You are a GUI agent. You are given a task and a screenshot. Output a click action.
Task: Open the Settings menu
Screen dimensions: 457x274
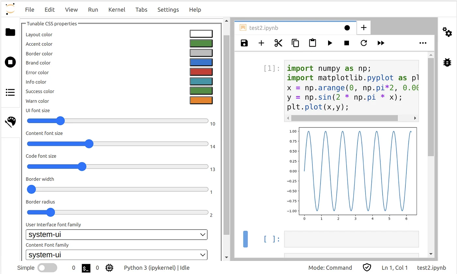click(x=168, y=9)
